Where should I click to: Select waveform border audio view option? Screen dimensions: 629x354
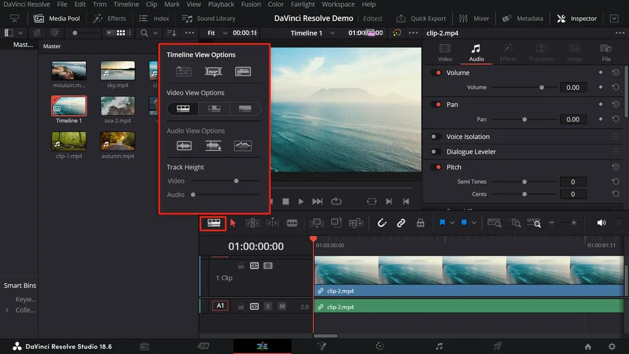(x=243, y=146)
